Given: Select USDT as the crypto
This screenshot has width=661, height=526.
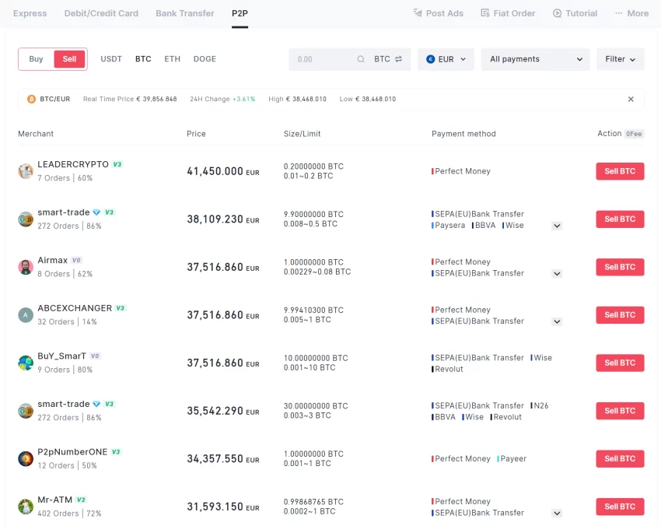Looking at the screenshot, I should tap(111, 59).
